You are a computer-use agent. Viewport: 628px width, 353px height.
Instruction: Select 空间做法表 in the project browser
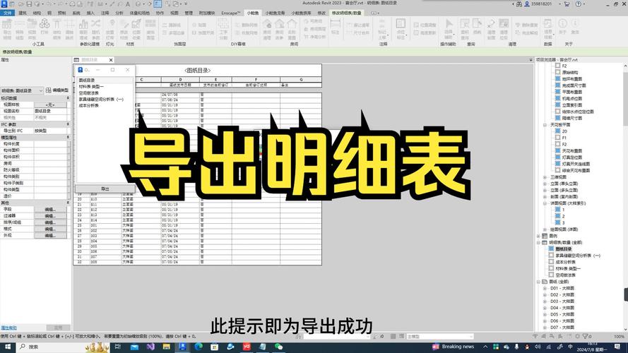[x=566, y=275]
